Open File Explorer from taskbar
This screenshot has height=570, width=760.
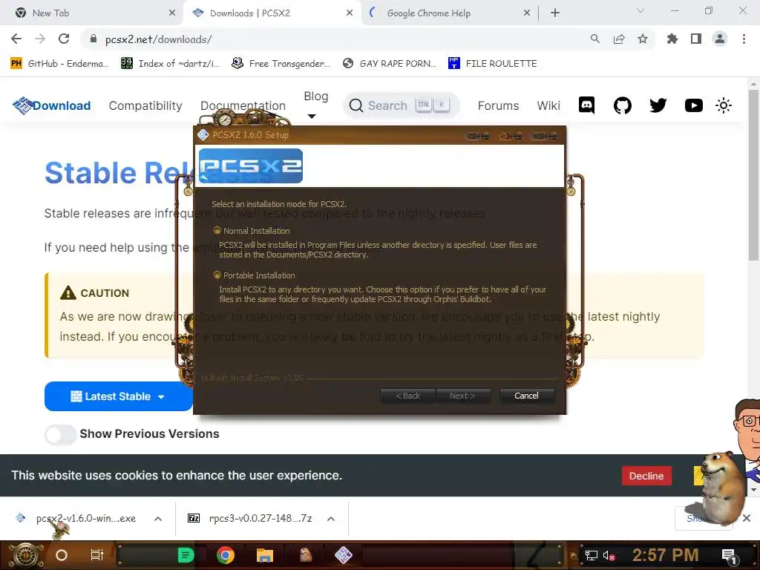(265, 555)
